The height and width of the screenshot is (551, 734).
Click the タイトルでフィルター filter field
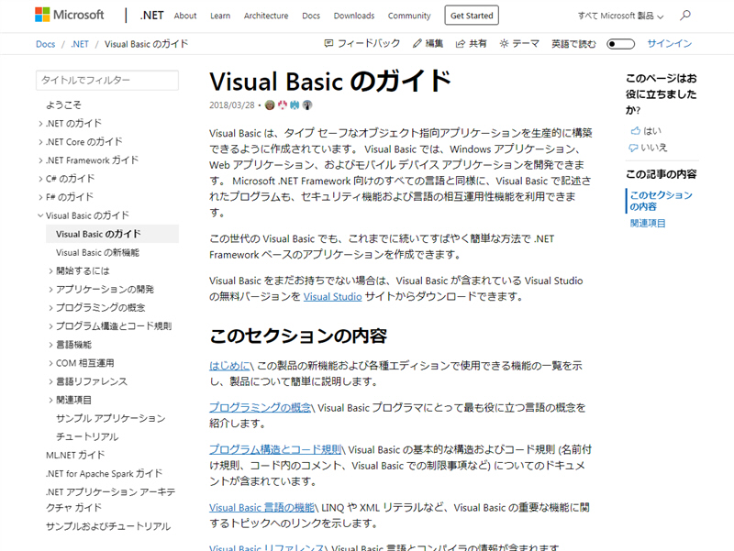click(106, 81)
